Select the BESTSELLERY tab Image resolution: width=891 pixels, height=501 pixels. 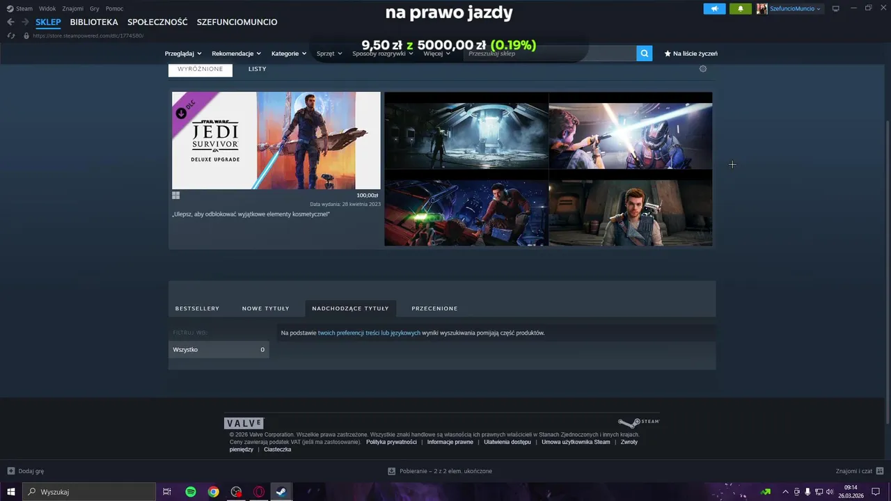click(197, 308)
